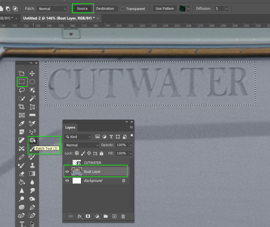Delete the selected layer via trash icon
This screenshot has width=270, height=227.
click(x=123, y=216)
